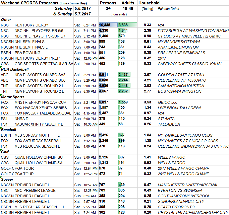This screenshot has height=215, width=229.
Task: Select NY YANKEES/CHICAGO CUBS cell
Action: click(193, 135)
